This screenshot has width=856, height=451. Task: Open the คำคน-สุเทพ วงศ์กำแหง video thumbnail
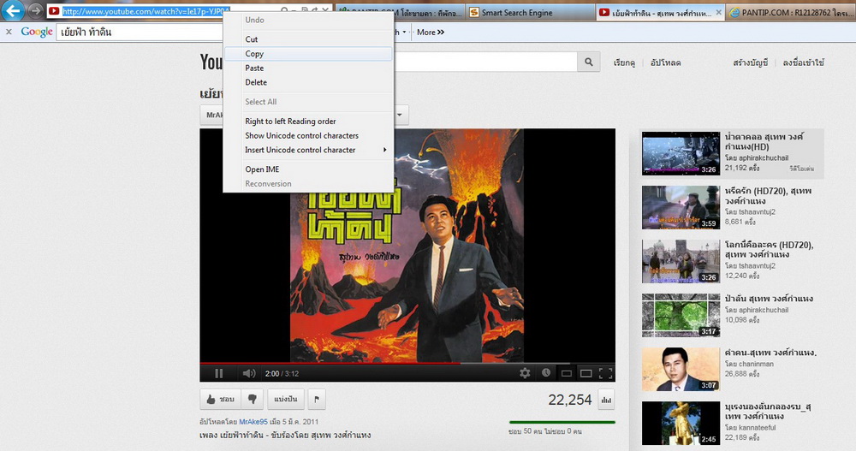(681, 370)
